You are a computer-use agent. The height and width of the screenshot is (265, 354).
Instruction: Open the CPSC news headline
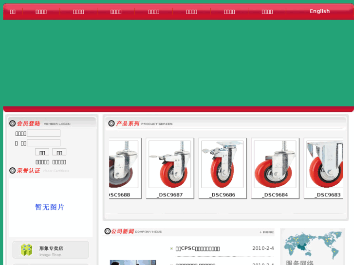point(198,248)
